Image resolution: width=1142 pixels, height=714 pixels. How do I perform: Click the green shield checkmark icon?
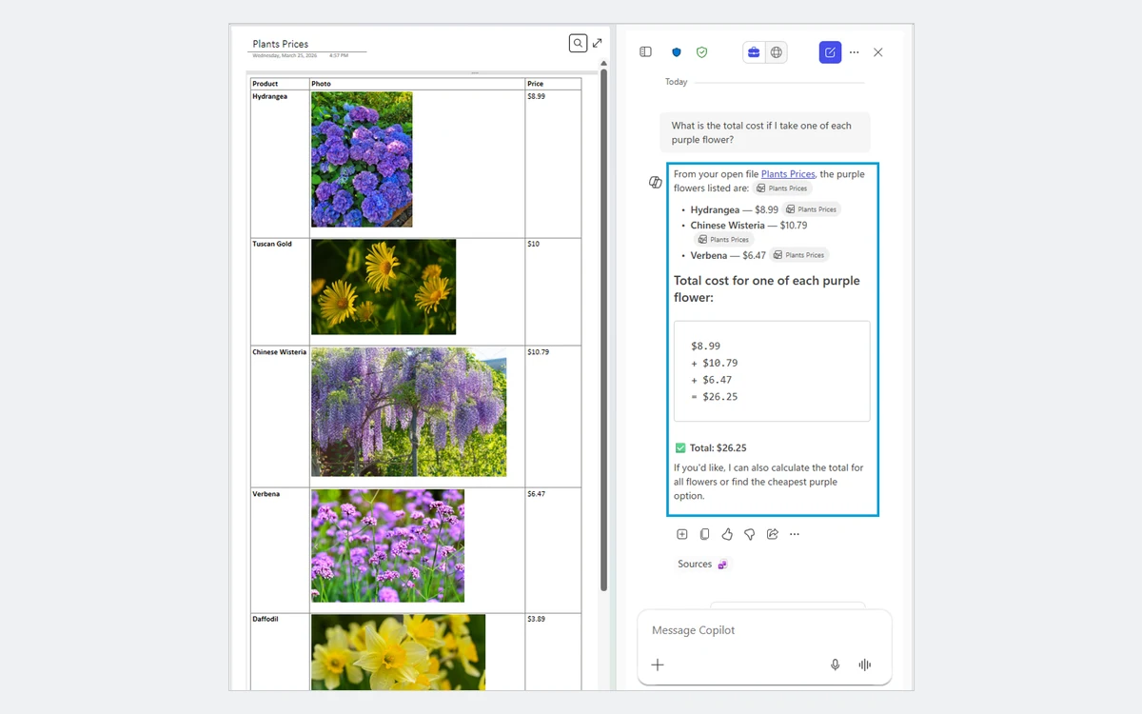(701, 52)
